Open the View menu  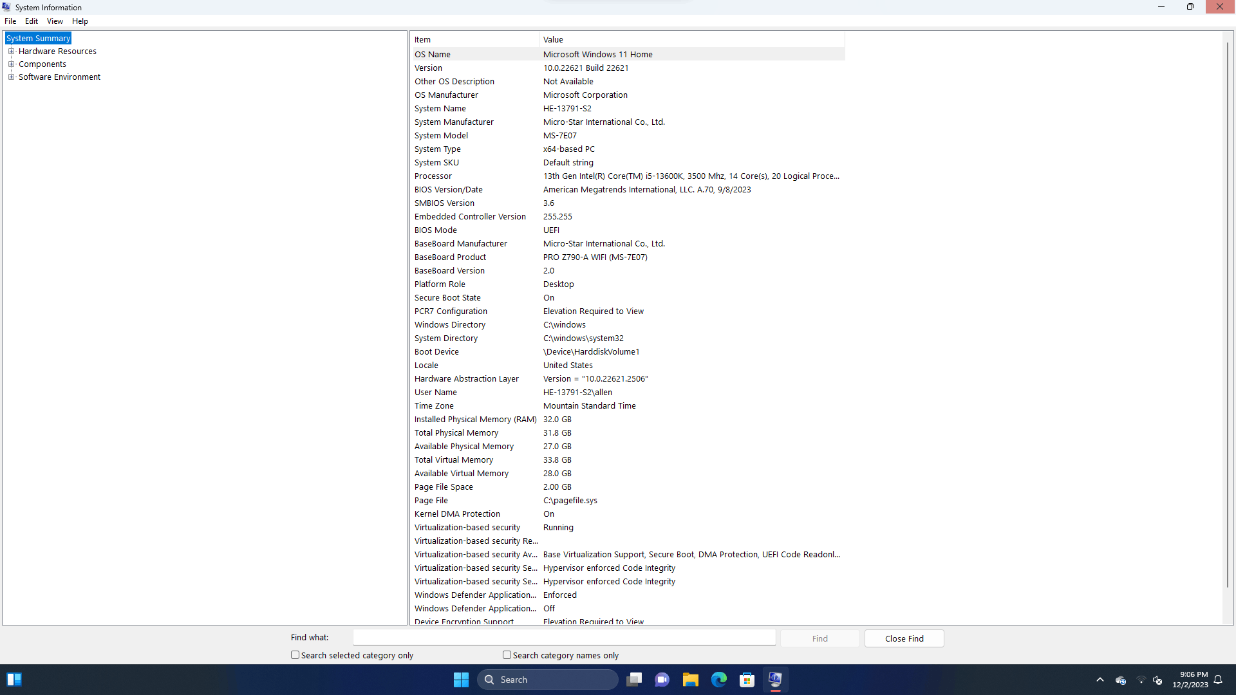tap(55, 21)
